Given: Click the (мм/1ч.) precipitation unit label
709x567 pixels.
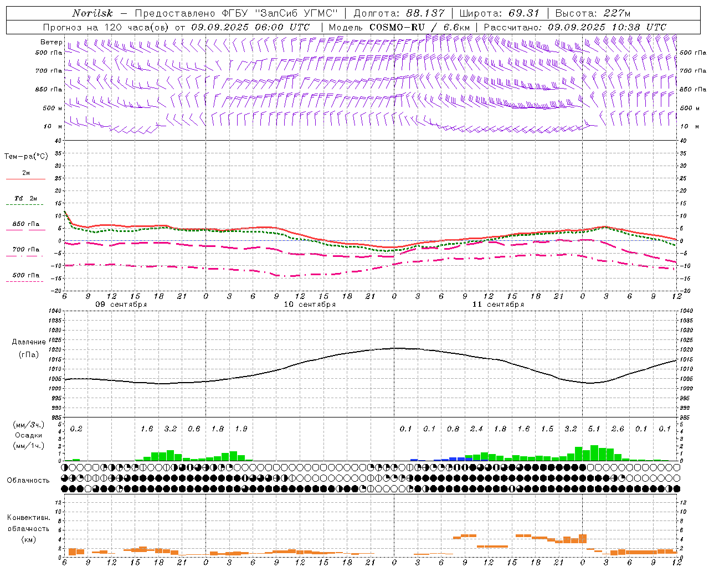Looking at the screenshot, I should (28, 446).
